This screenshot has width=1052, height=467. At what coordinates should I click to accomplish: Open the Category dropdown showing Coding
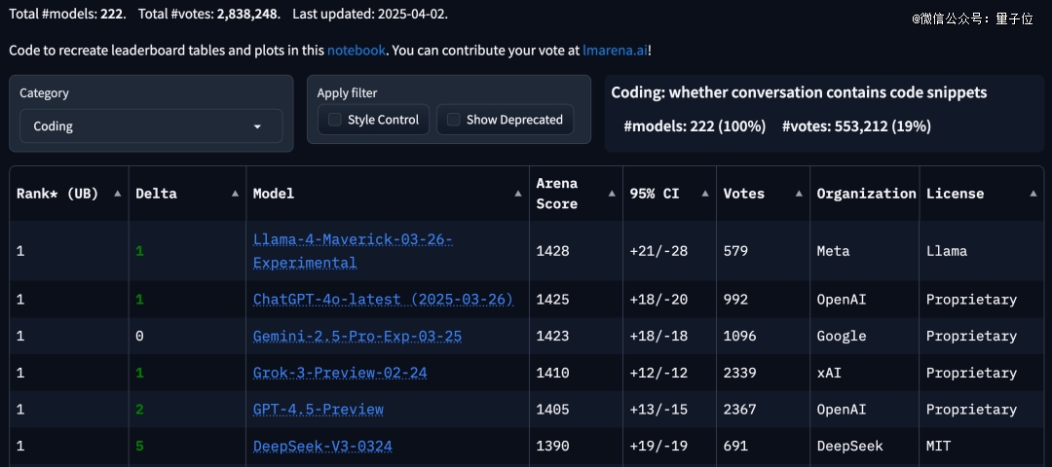151,126
